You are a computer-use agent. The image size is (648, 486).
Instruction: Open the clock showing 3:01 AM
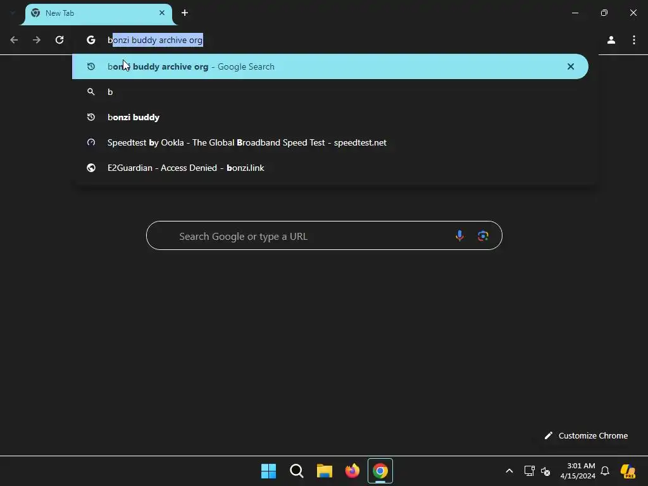(x=578, y=471)
